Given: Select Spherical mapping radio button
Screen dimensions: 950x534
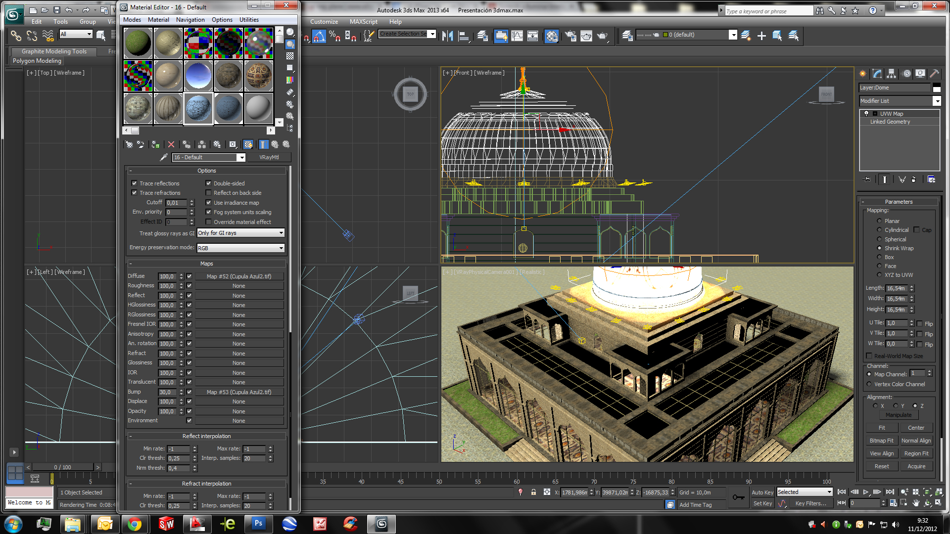Looking at the screenshot, I should tap(879, 239).
